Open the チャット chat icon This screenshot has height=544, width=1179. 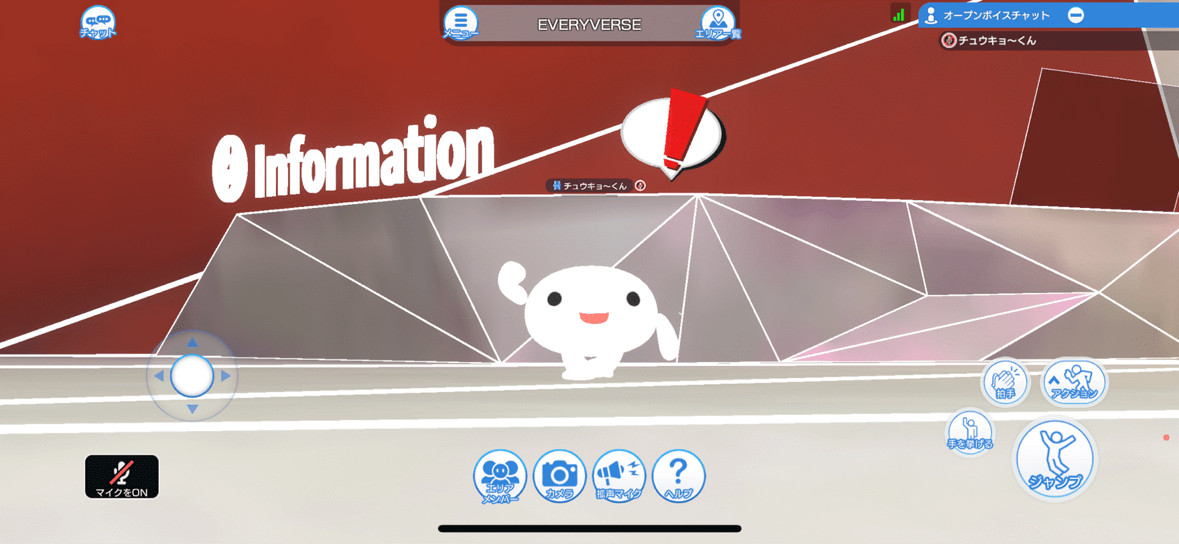[x=98, y=23]
